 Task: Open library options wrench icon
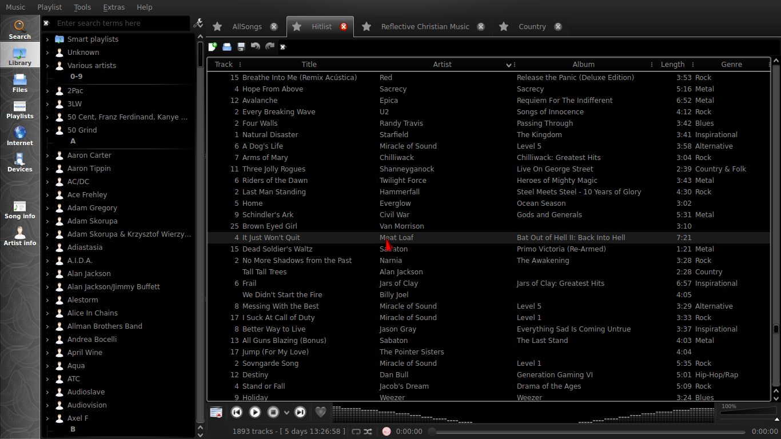pyautogui.click(x=198, y=23)
